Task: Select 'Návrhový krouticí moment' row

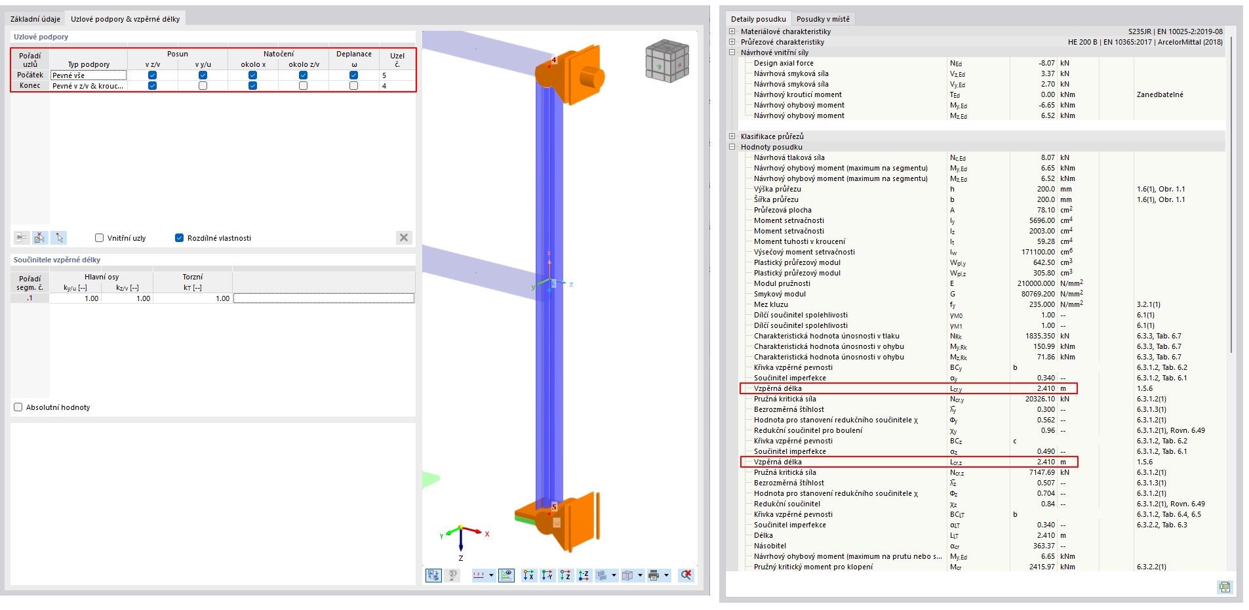Action: pyautogui.click(x=982, y=94)
